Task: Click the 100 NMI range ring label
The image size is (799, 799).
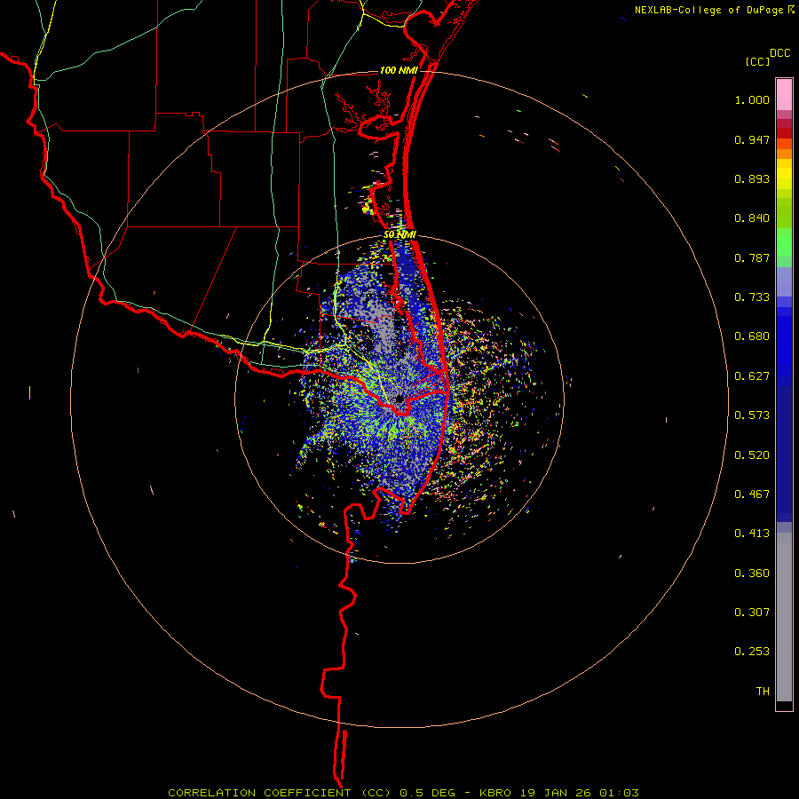Action: click(x=399, y=70)
